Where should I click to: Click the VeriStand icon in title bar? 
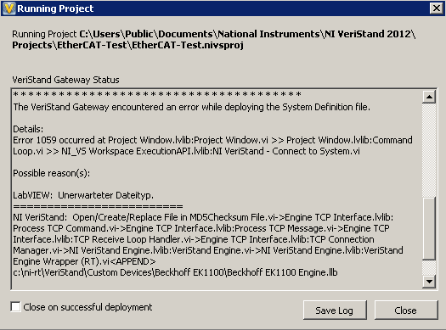click(x=8, y=8)
